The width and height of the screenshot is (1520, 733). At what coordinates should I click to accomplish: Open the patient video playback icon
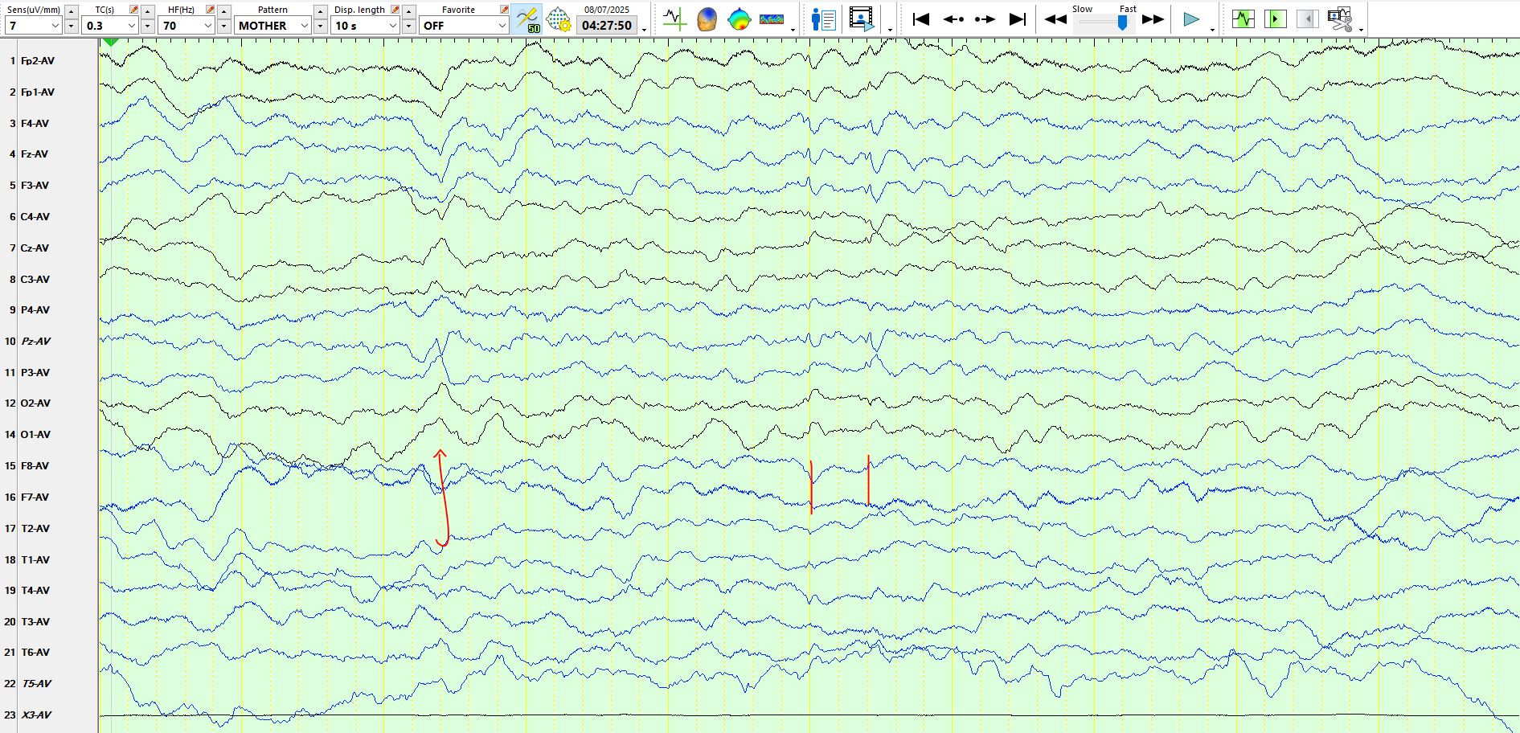point(861,19)
